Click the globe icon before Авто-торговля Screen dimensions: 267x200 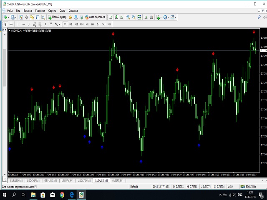tap(81, 17)
